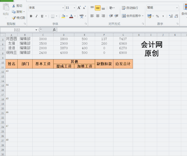Viewport: 187px width, 156px height.
Task: Click the Cut (剪切) scissors icon
Action: click(x=13, y=6)
